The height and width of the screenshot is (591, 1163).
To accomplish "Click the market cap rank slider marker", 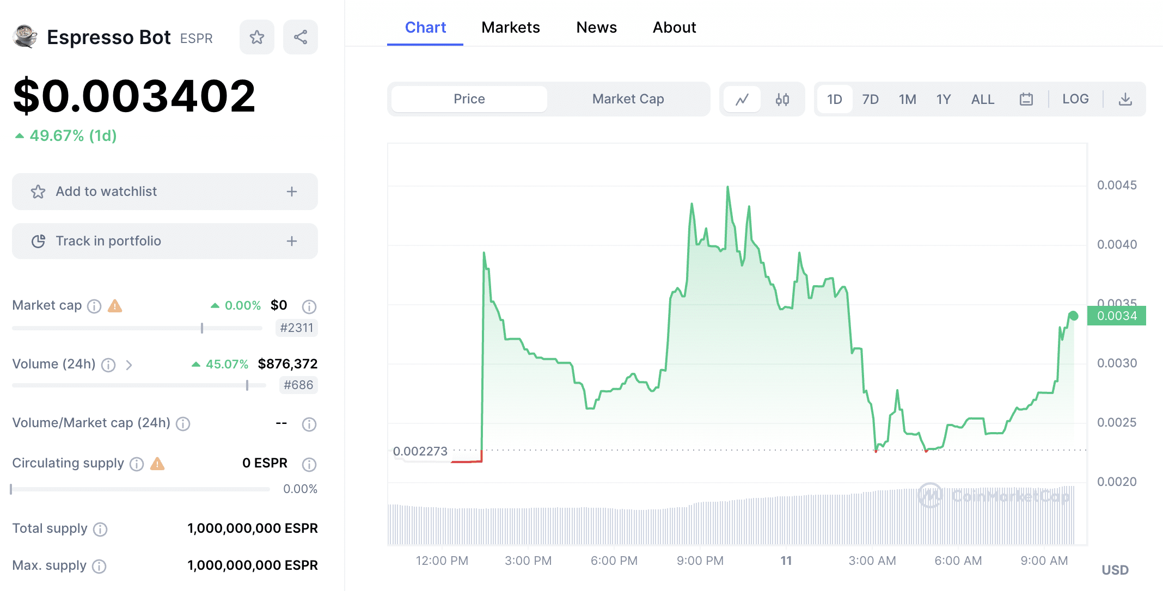I will coord(202,328).
